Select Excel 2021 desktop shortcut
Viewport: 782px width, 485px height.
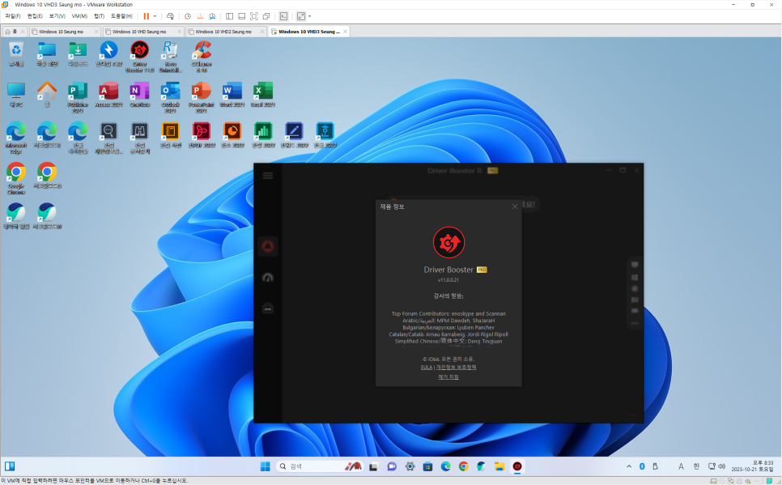tap(263, 95)
